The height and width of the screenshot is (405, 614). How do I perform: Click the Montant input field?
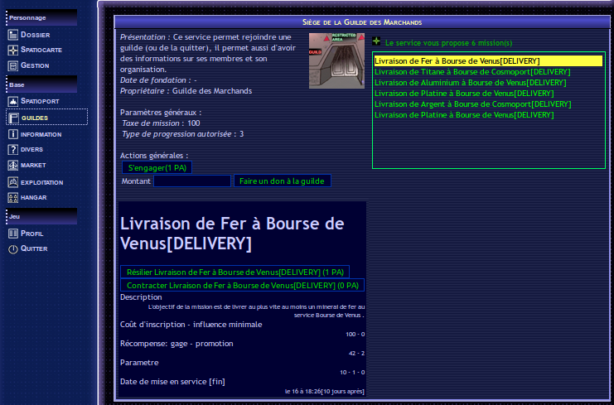(192, 181)
